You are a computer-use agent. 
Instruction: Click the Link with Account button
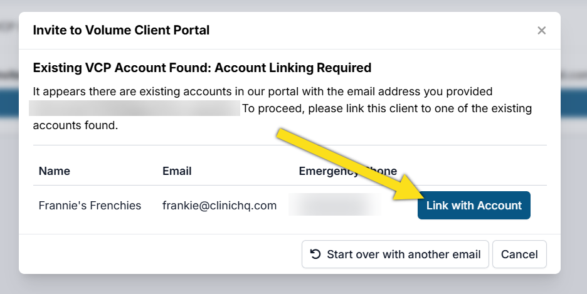(x=473, y=206)
